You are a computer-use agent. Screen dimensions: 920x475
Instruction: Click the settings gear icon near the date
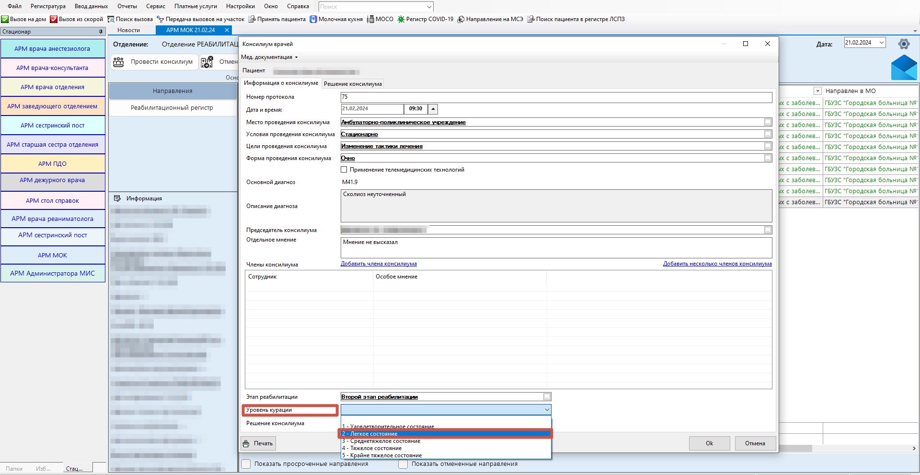pos(904,44)
